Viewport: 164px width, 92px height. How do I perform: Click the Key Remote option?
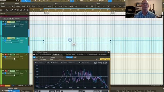pos(138,91)
